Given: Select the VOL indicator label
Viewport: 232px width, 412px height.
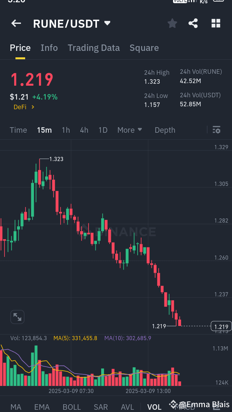Looking at the screenshot, I should tap(154, 407).
